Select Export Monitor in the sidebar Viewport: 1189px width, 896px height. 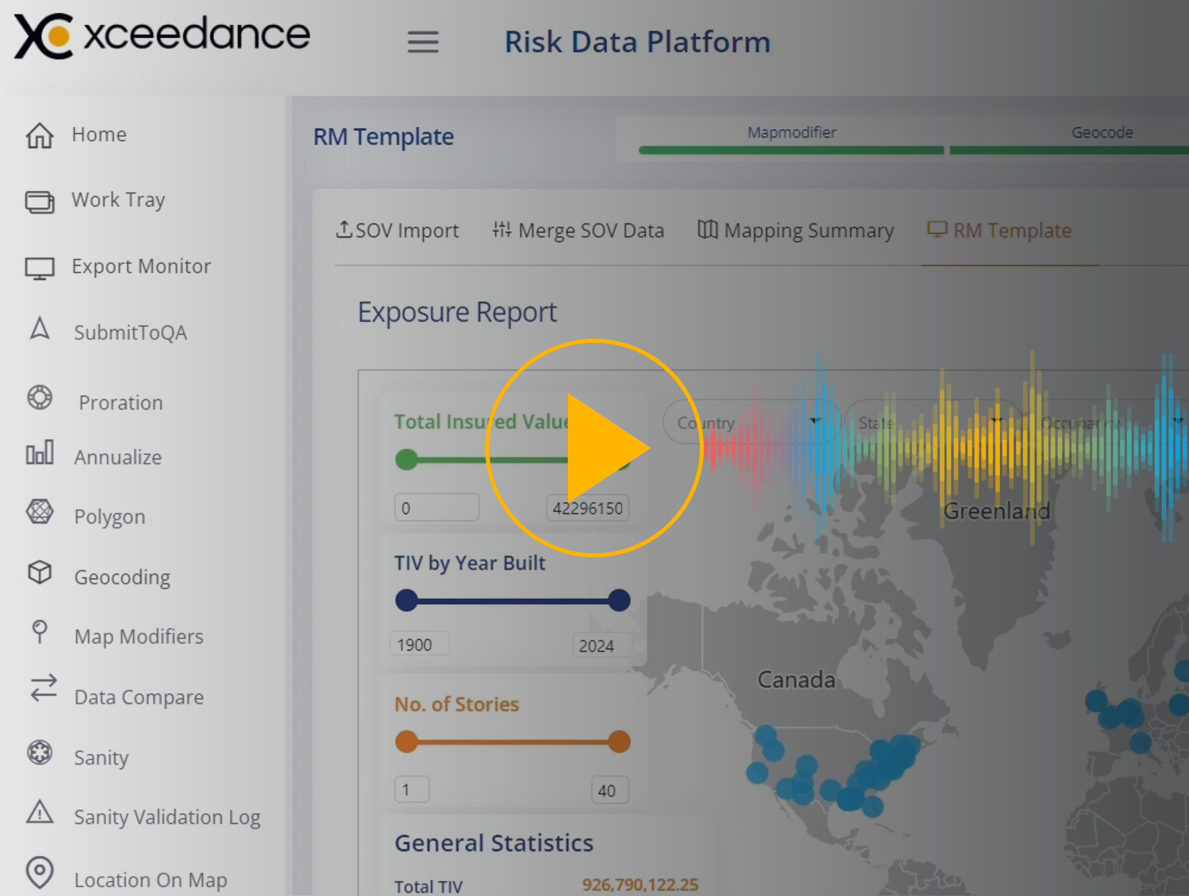click(x=142, y=266)
